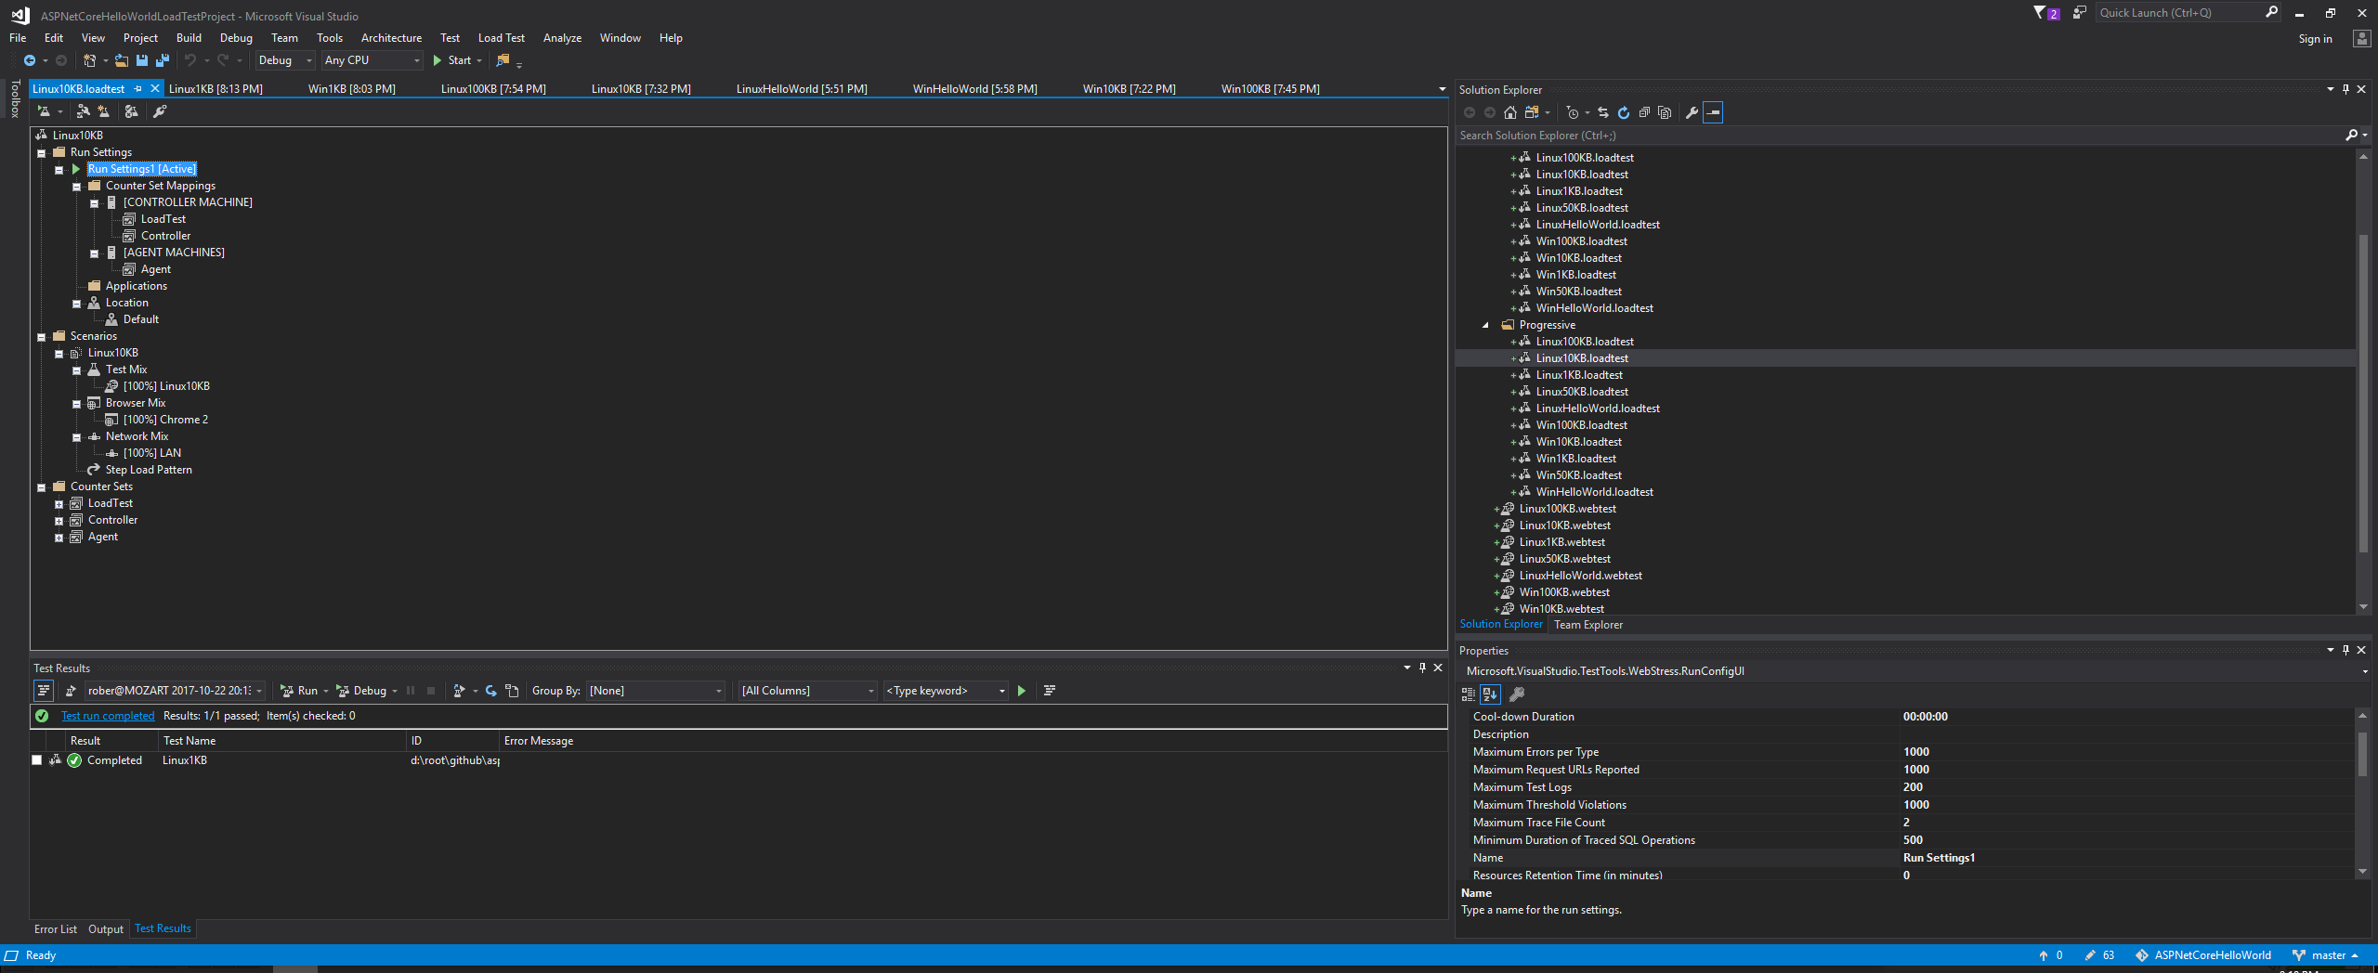Click Sync with Active Document icon
This screenshot has height=973, width=2378.
(x=1603, y=112)
